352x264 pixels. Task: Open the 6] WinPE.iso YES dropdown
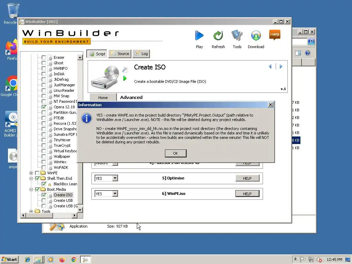pos(115,194)
